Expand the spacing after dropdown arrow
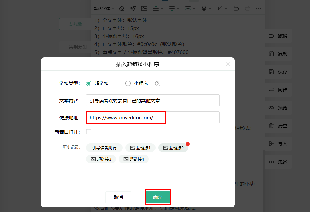Image resolution: width=310 pixels, height=212 pixels. click(178, 8)
